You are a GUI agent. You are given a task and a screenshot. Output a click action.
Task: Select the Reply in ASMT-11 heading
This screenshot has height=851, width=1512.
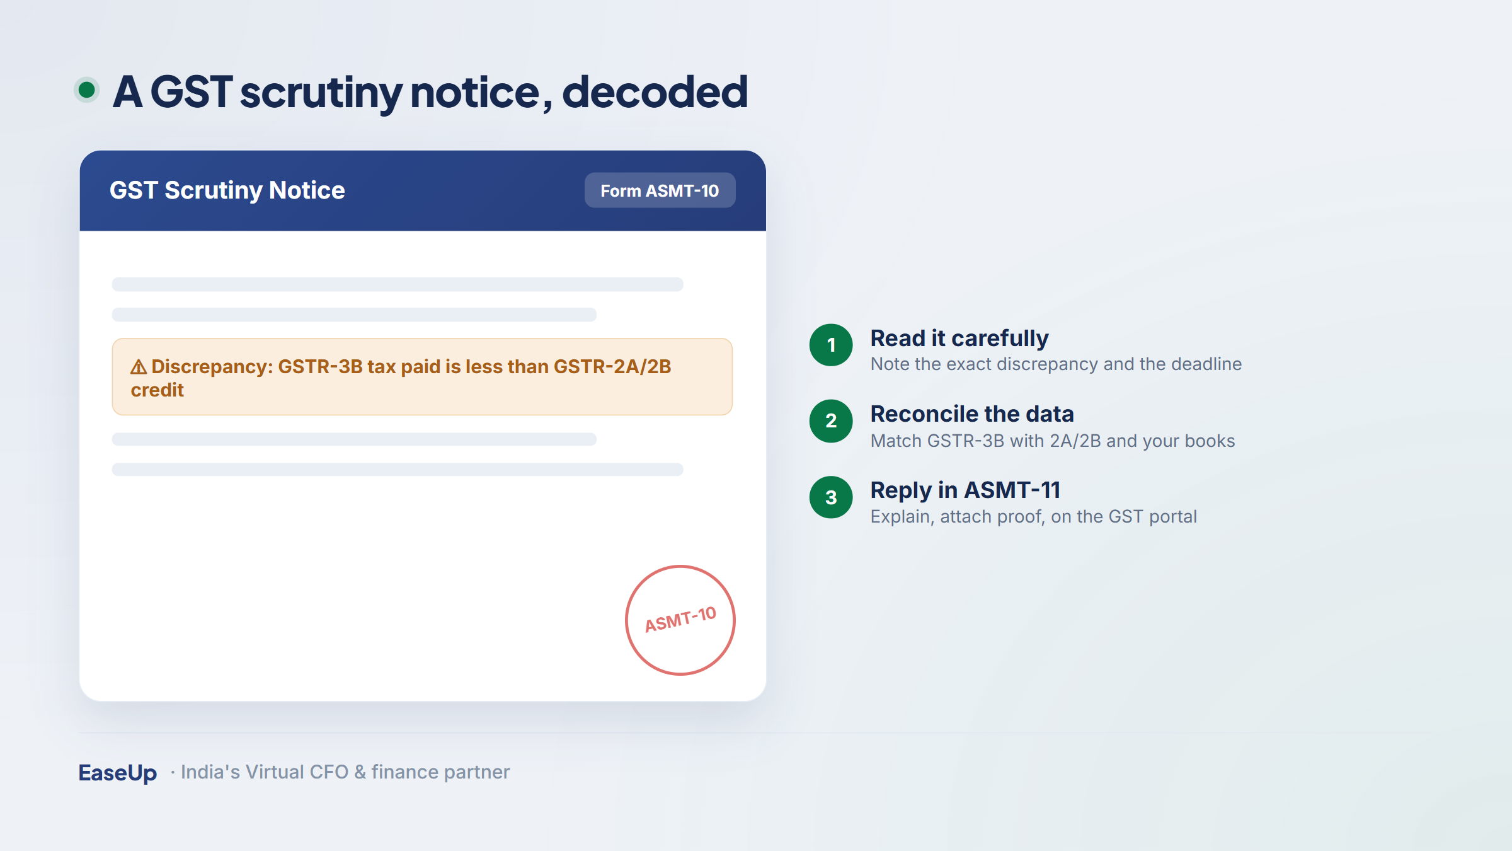(965, 490)
